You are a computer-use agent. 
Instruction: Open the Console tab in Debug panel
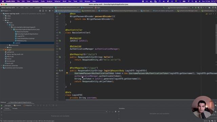pyautogui.click(x=17, y=105)
